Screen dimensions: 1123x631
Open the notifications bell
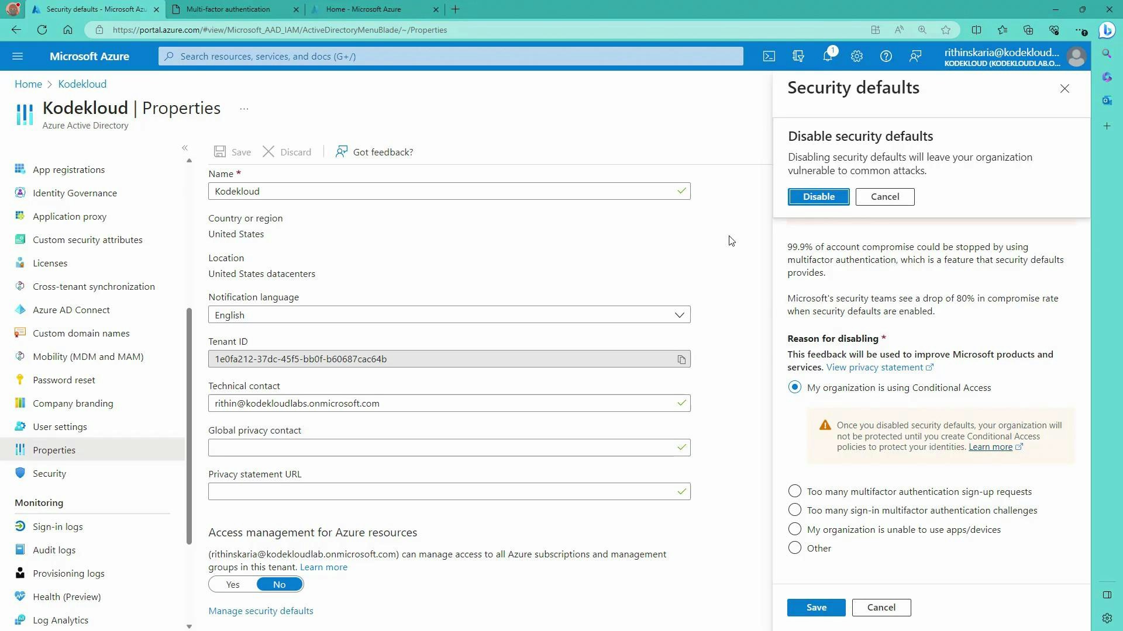pos(827,56)
